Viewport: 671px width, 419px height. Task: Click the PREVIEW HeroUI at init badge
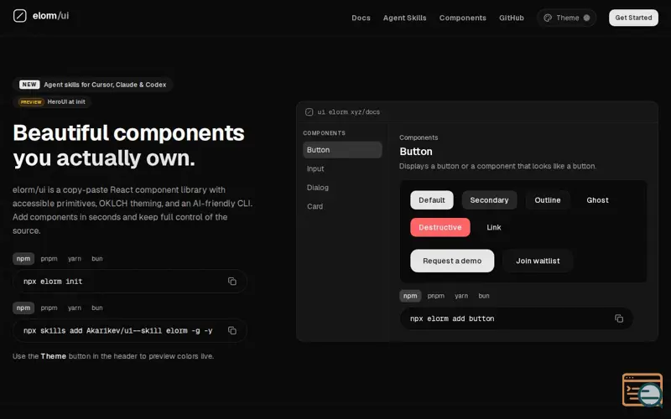pos(52,101)
